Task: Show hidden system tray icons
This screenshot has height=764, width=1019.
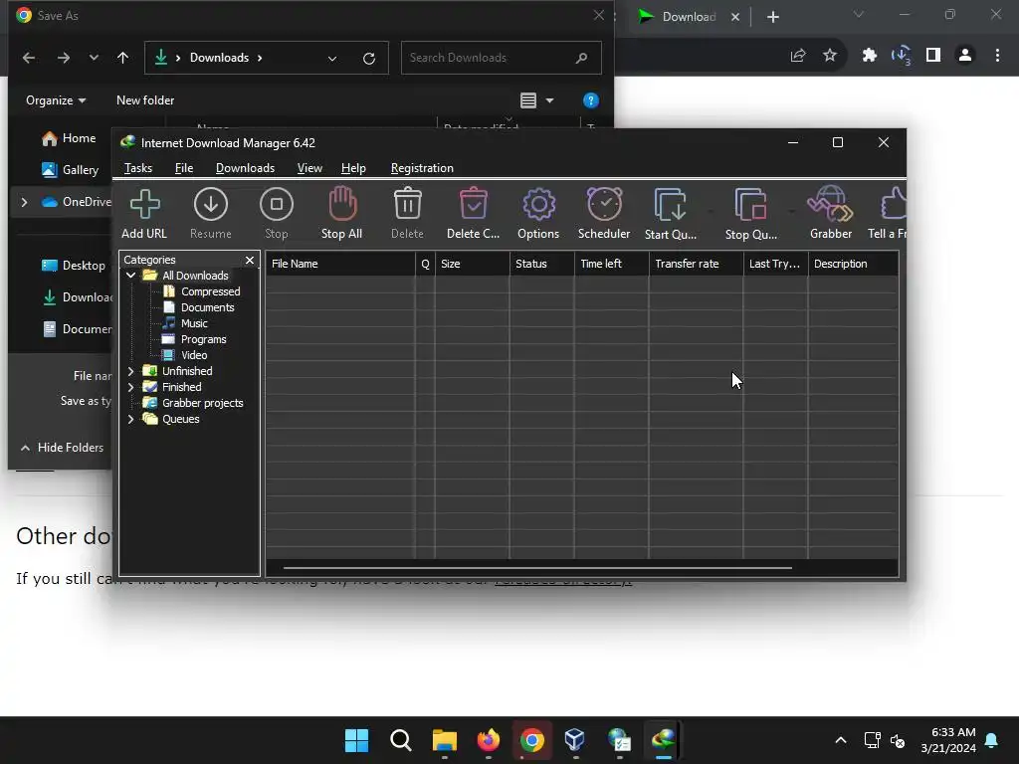Action: tap(840, 740)
